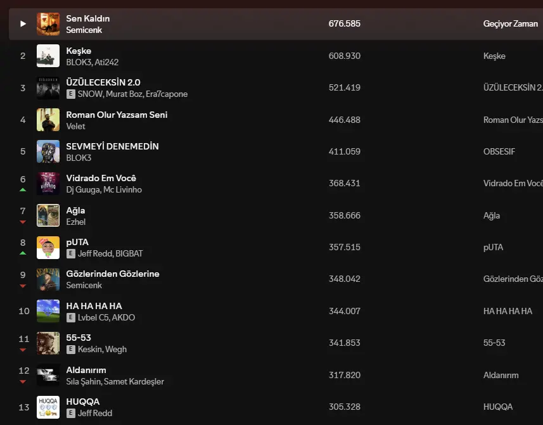
Task: Open 55-53 cover art thumbnail
Action: point(48,343)
